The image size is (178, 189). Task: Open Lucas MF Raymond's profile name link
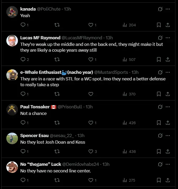pos(40,38)
